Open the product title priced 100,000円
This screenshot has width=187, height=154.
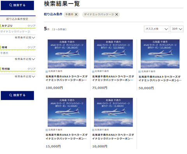tap(66, 78)
